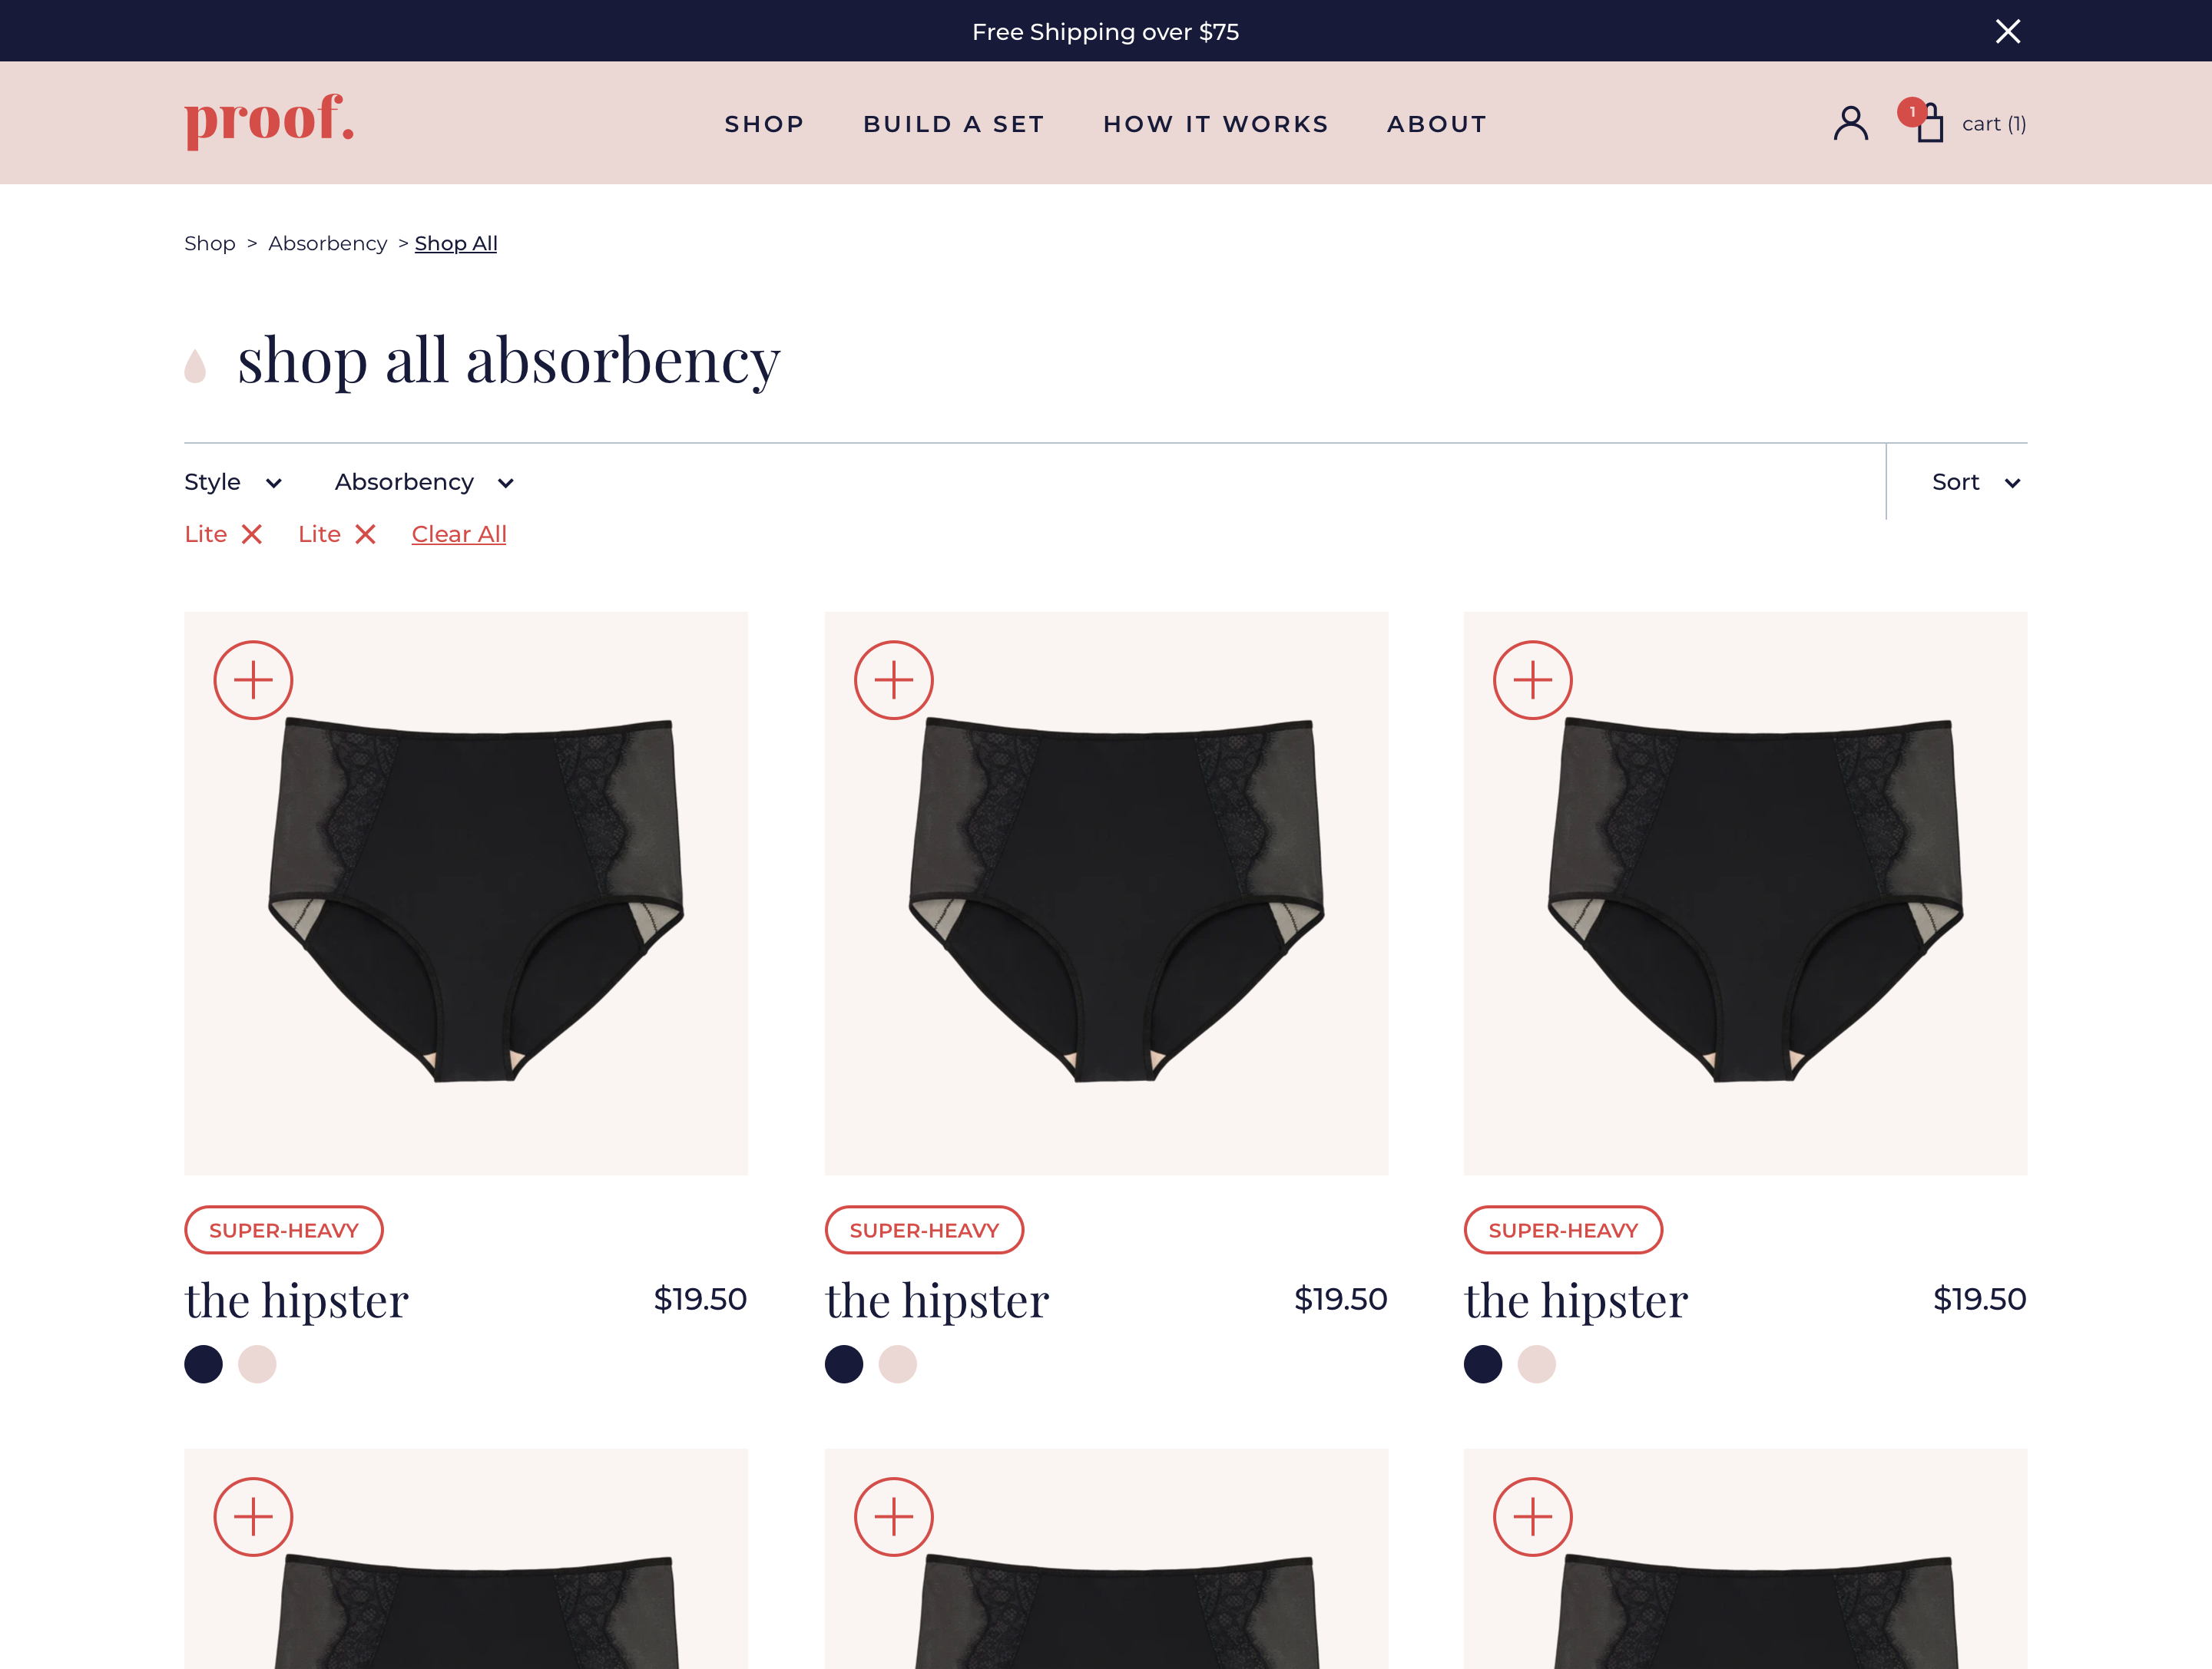
Task: Open the user account icon
Action: coord(1850,123)
